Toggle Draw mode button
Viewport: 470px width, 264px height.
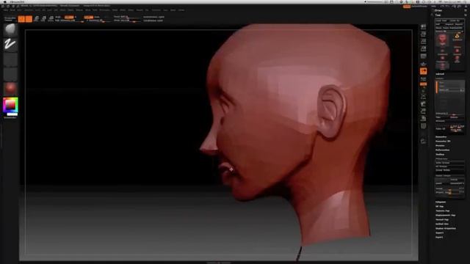point(29,19)
